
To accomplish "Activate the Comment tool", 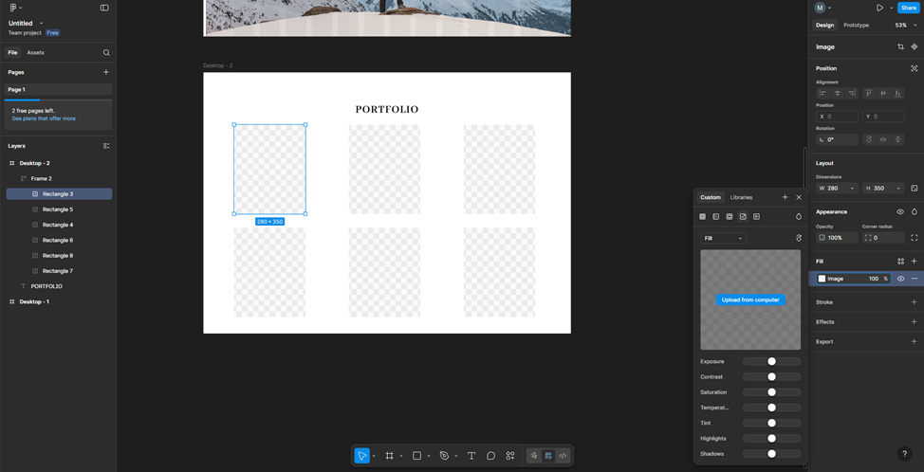I will pos(490,456).
